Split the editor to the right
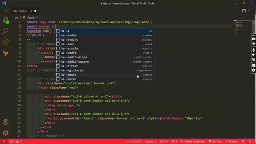The width and height of the screenshot is (256, 144). [x=244, y=11]
